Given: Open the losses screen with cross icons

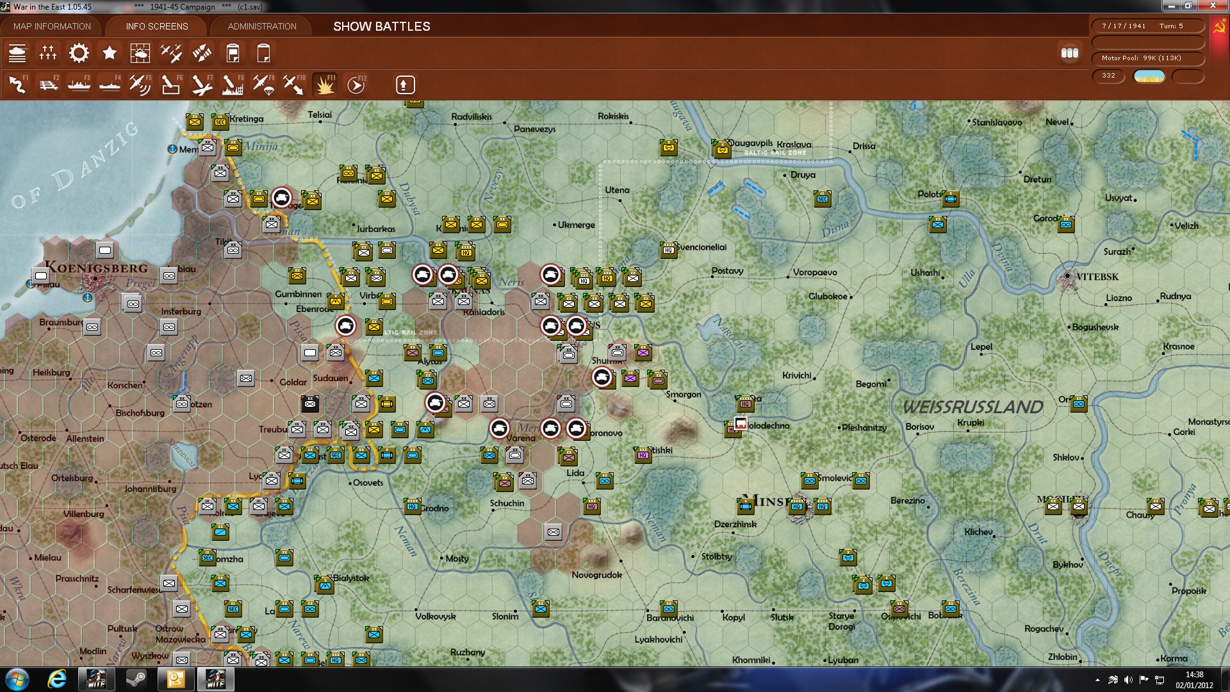Looking at the screenshot, I should pos(48,53).
